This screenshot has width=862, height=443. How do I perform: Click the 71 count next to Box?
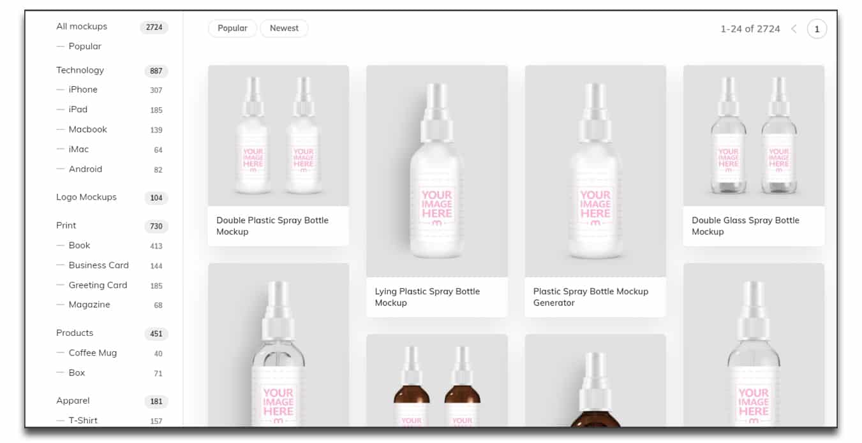tap(158, 374)
